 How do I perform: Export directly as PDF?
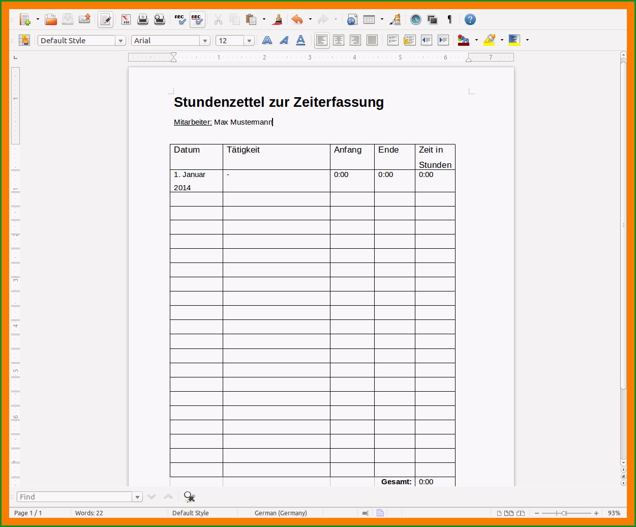click(126, 20)
